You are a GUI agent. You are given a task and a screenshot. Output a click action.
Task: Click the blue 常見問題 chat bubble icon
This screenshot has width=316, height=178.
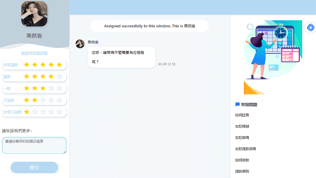[237, 104]
